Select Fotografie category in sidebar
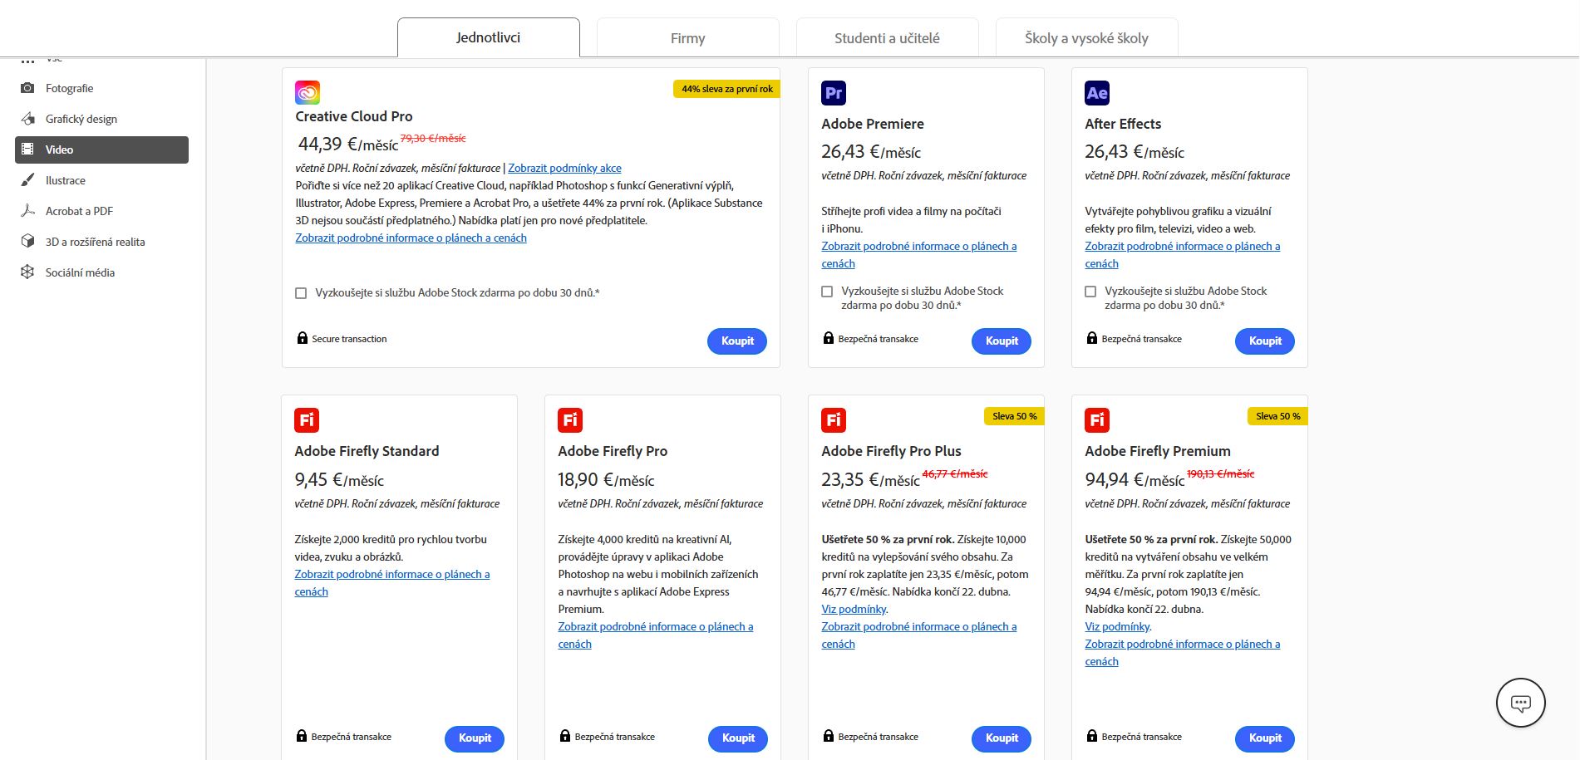1580x760 pixels. (101, 88)
